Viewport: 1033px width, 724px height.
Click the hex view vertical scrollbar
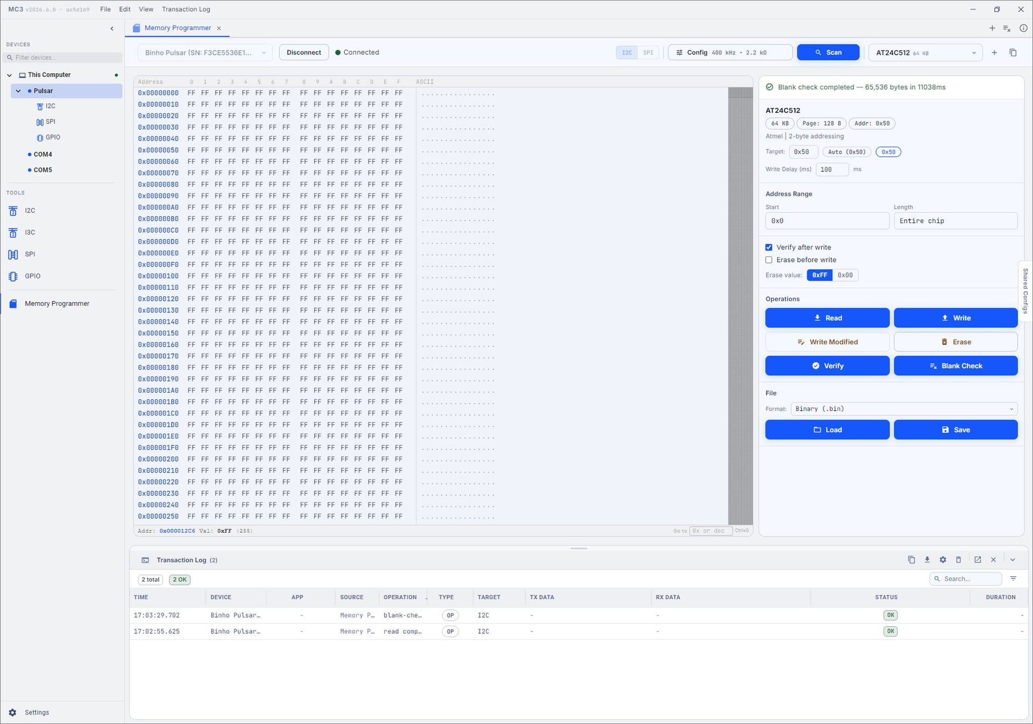pyautogui.click(x=740, y=305)
